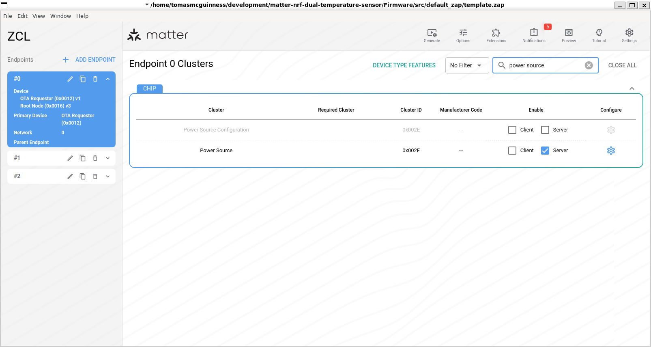Image resolution: width=651 pixels, height=347 pixels.
Task: Enable Client for Power Source cluster
Action: pos(512,151)
